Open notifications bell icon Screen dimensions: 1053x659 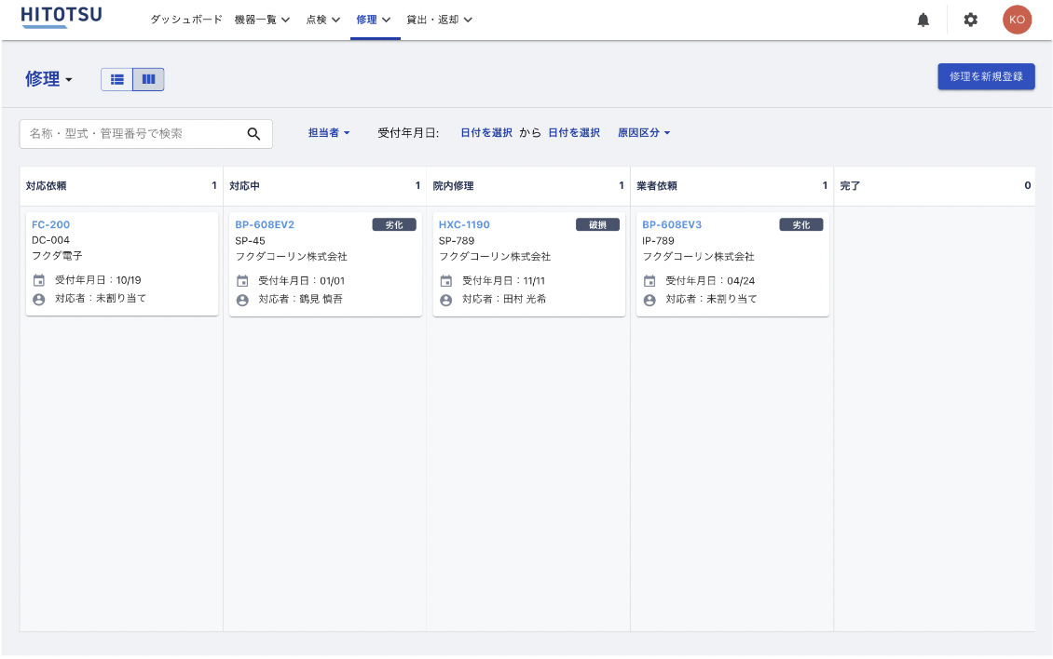[x=923, y=20]
